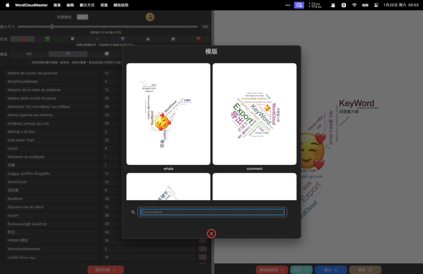
Task: Open the WordCloudMaster app menu
Action: pyautogui.click(x=31, y=5)
